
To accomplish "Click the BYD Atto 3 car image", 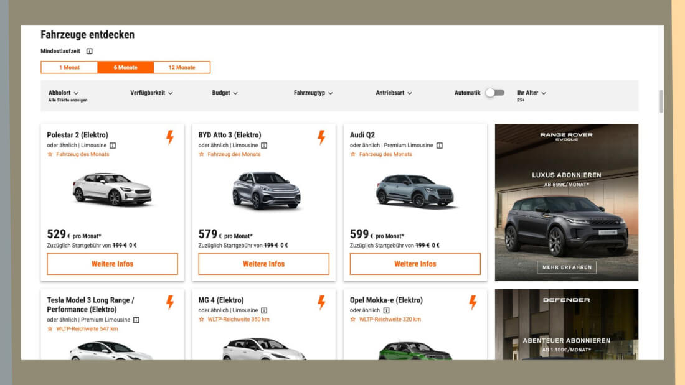I will click(x=266, y=190).
